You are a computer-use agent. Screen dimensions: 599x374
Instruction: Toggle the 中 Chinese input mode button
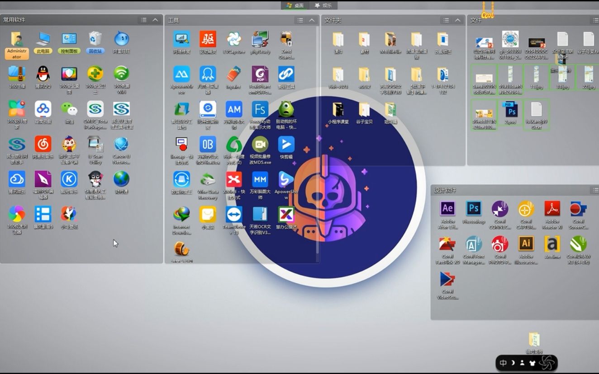pos(503,363)
